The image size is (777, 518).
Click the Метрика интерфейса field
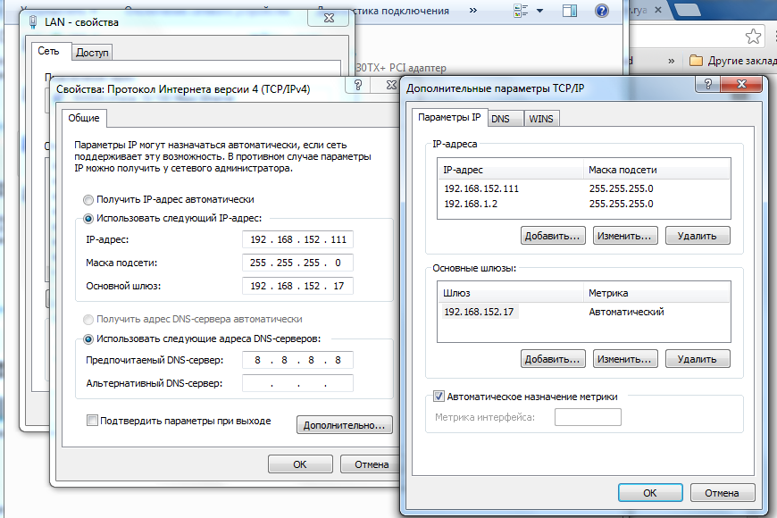[x=588, y=417]
